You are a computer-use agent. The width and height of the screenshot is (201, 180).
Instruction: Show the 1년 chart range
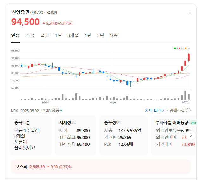[88, 35]
